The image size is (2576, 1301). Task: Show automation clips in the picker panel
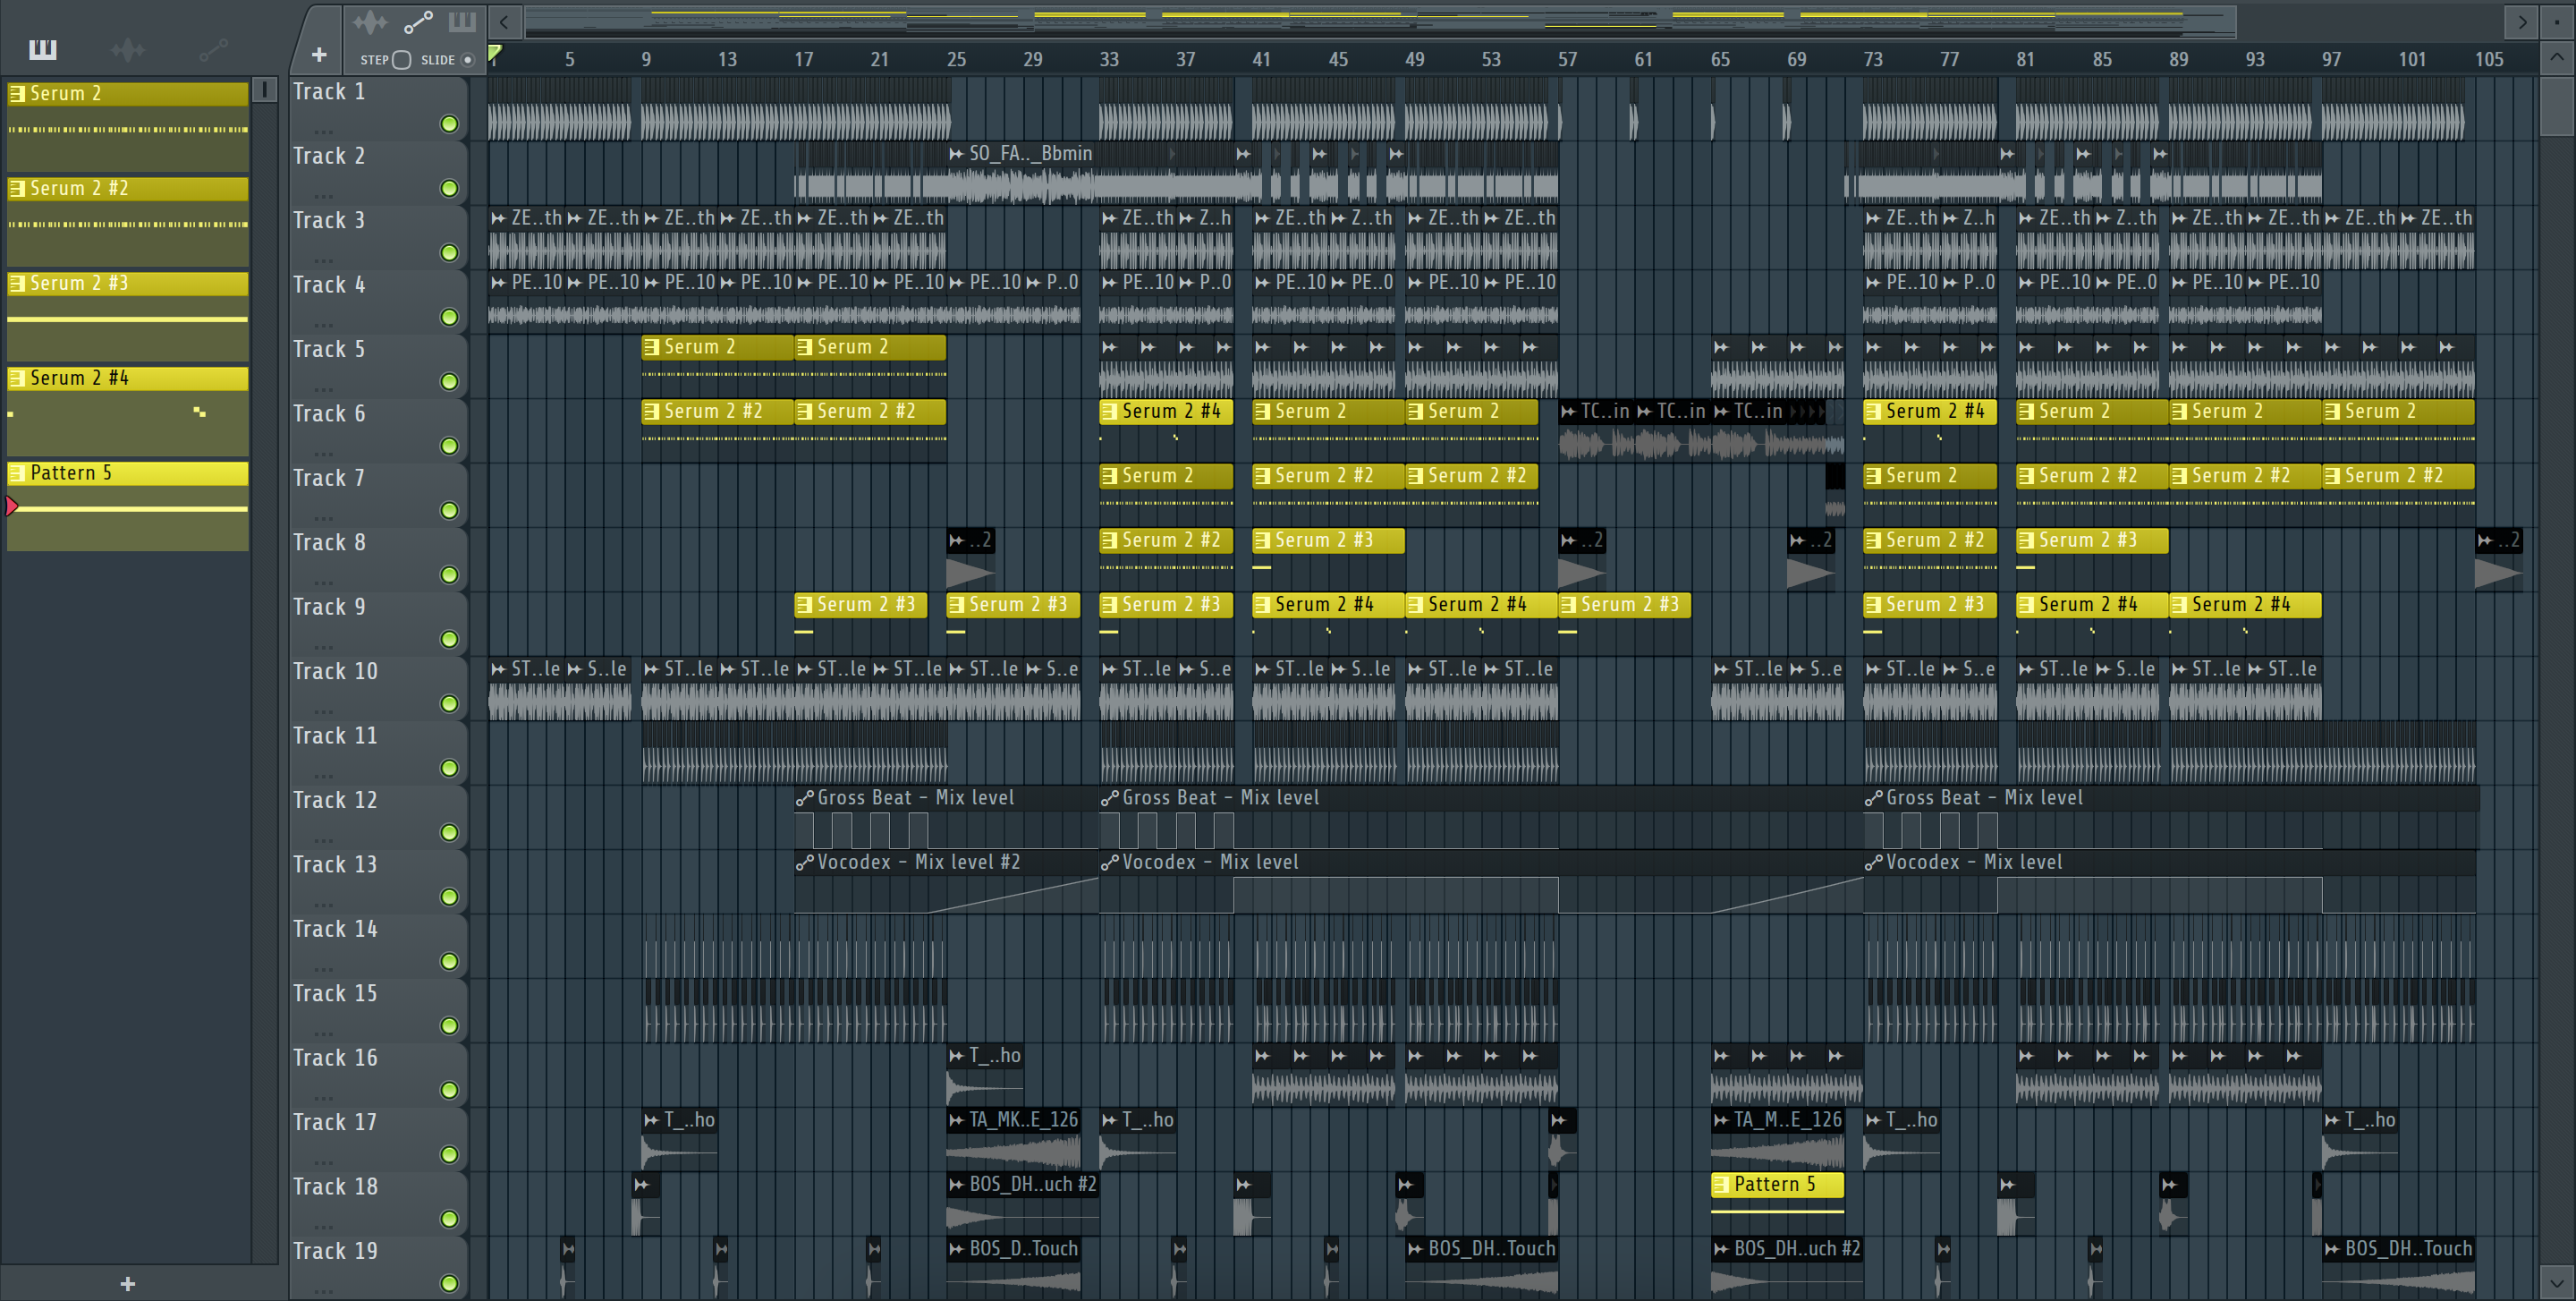coord(213,49)
